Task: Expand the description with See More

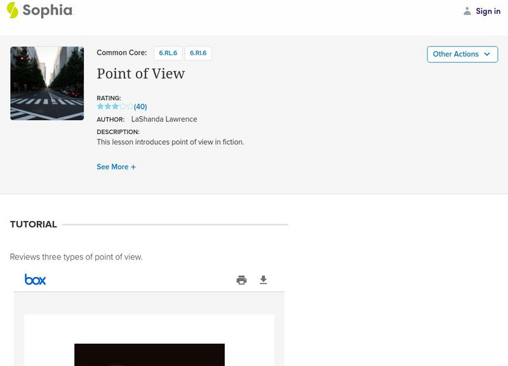Action: 116,166
